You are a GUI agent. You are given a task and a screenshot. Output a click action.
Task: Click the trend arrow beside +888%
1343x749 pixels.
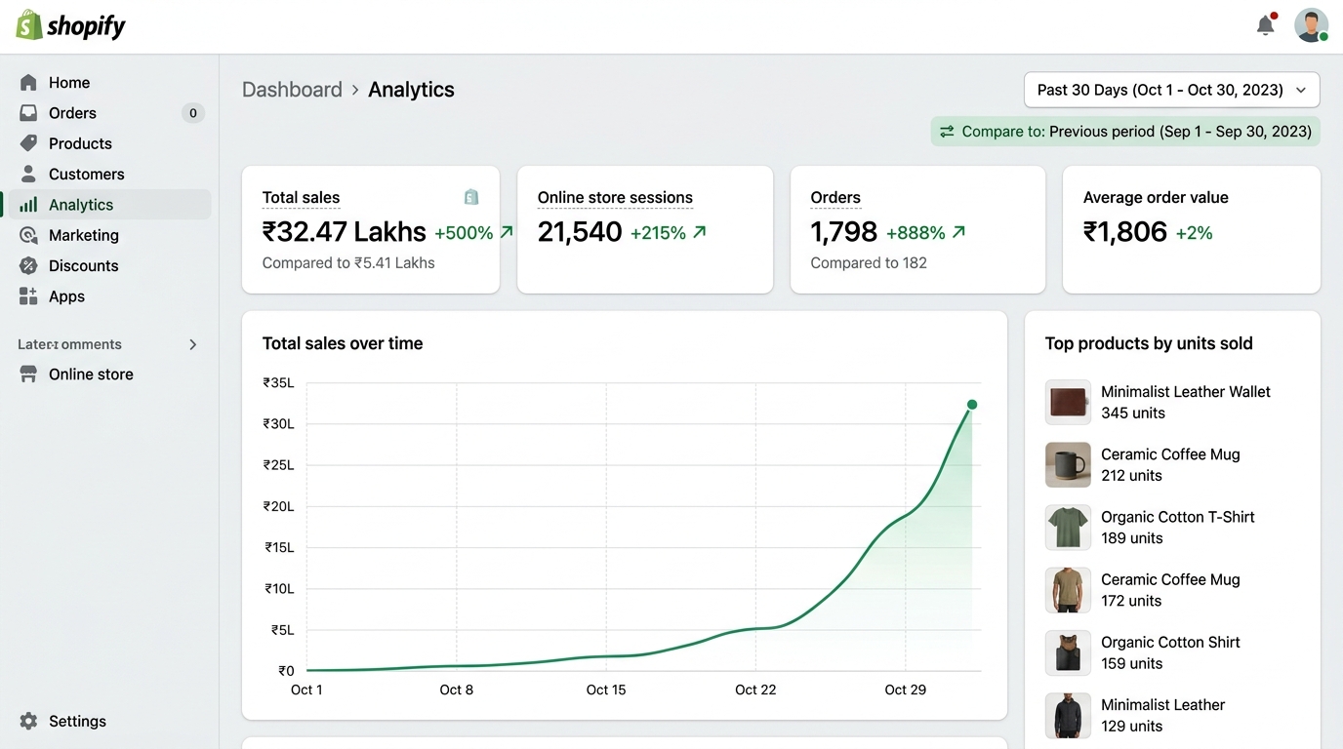click(958, 232)
